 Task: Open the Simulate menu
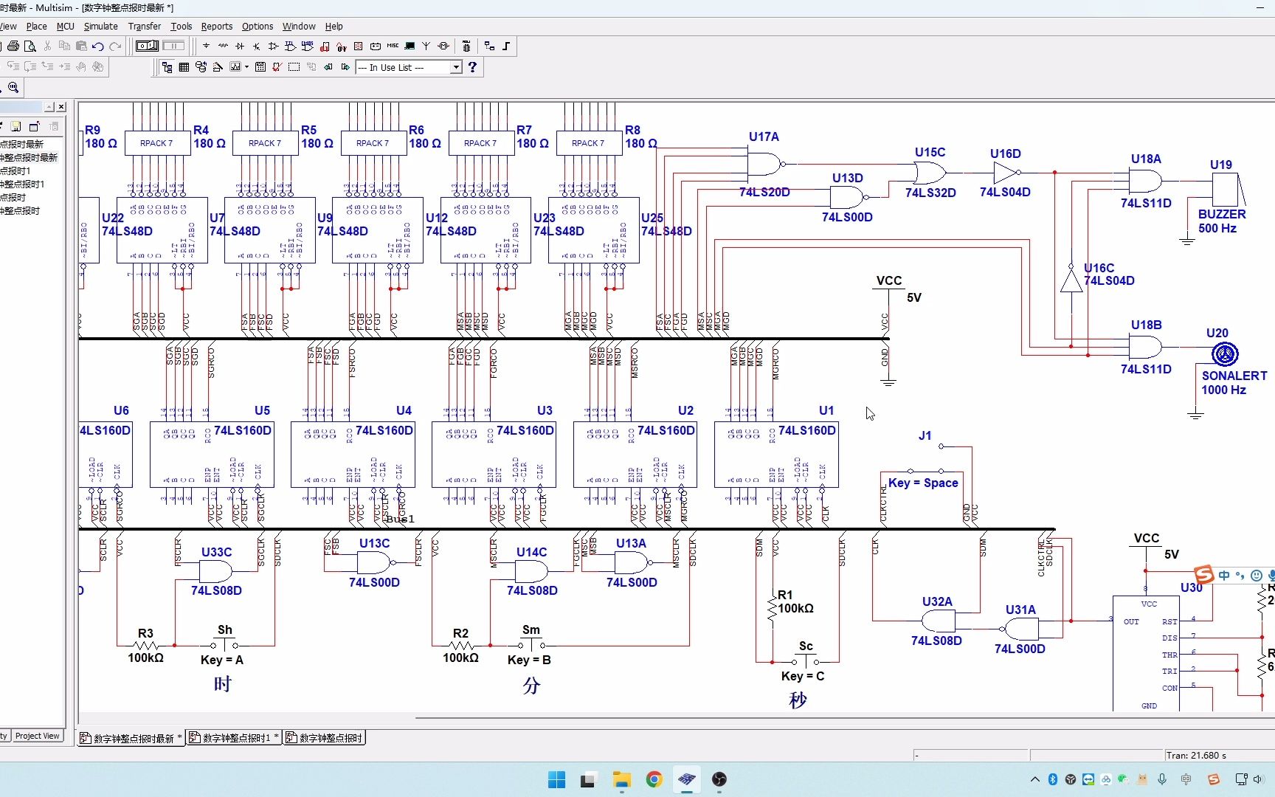click(x=100, y=26)
